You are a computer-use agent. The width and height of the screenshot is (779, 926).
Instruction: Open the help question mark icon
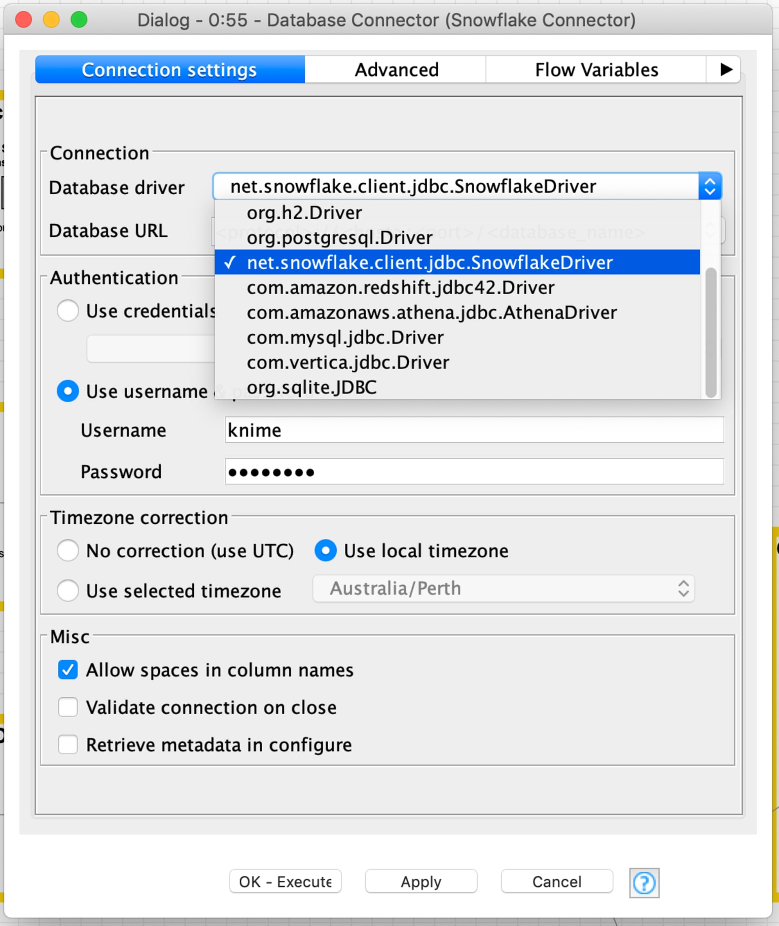644,883
